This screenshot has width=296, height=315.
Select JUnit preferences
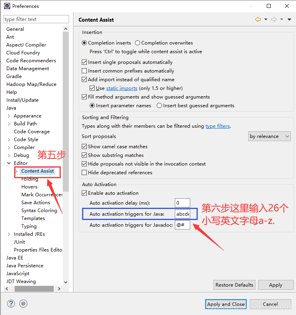click(19, 242)
